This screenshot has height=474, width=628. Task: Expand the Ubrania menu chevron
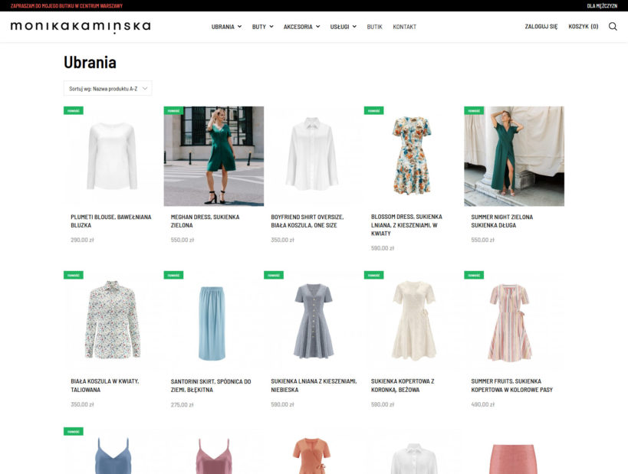click(x=239, y=26)
